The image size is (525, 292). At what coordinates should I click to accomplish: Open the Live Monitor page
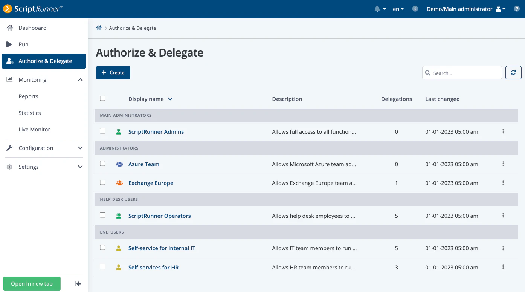[x=34, y=129]
